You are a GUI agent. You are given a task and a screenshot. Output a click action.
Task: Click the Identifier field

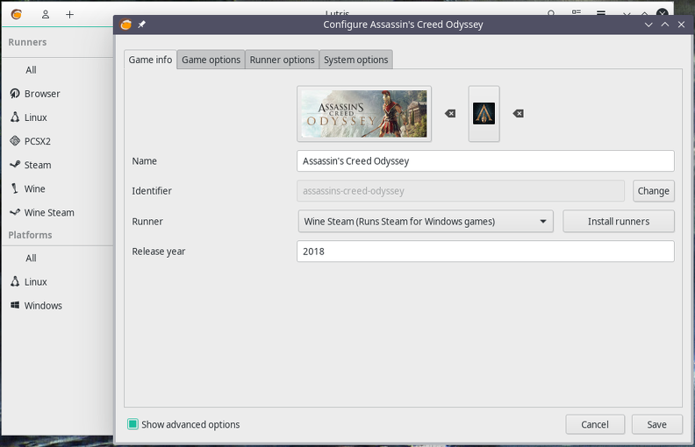(x=461, y=191)
